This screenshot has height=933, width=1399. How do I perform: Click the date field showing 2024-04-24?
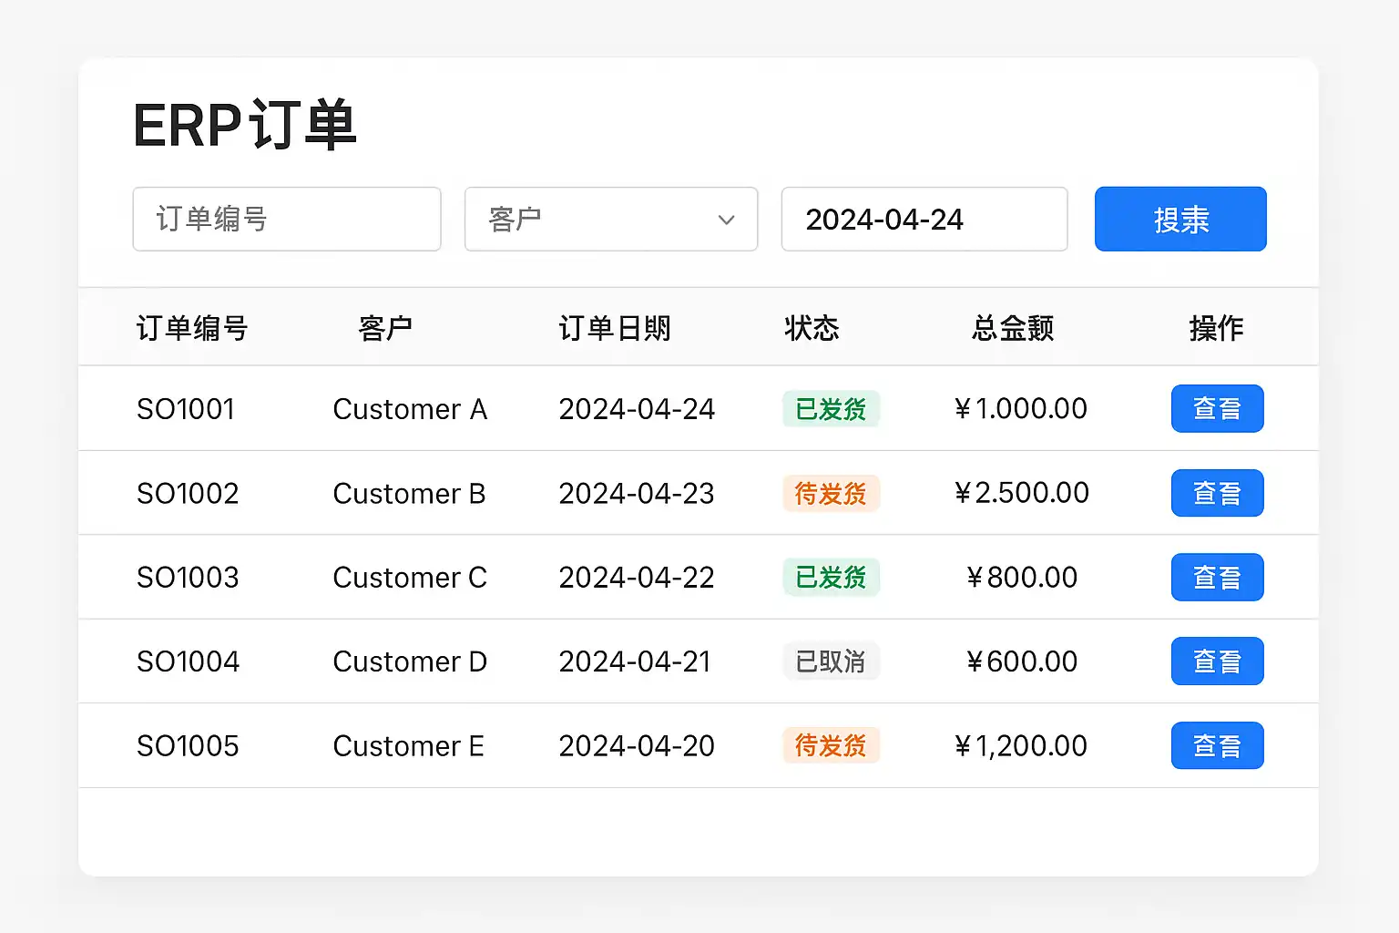tap(924, 220)
